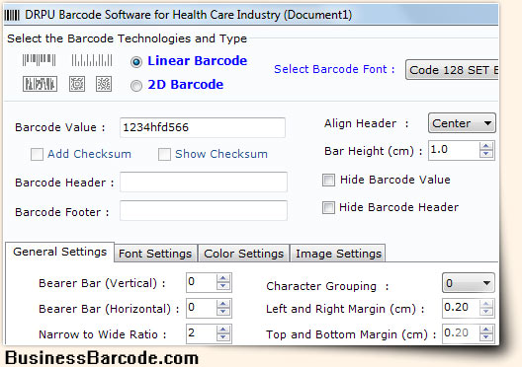Increase Bar Height with up arrow
This screenshot has height=367, width=522.
click(x=486, y=146)
